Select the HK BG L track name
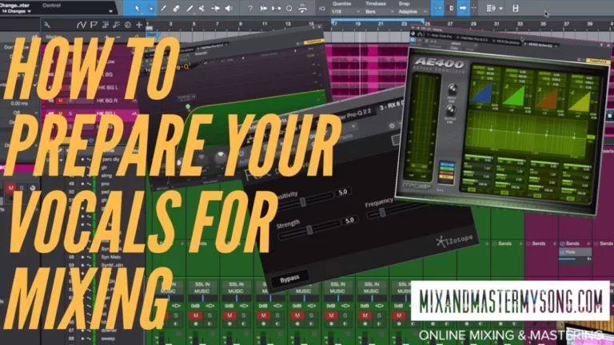 (108, 88)
